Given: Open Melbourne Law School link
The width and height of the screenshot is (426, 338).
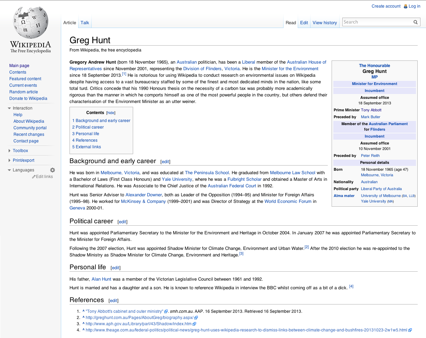Looking at the screenshot, I should 293,173.
